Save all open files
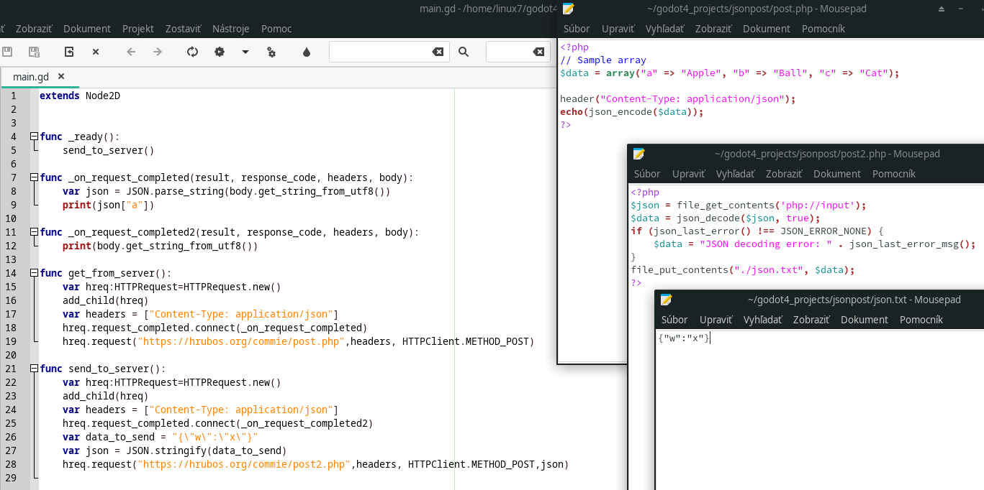Image resolution: width=984 pixels, height=490 pixels. (x=34, y=51)
